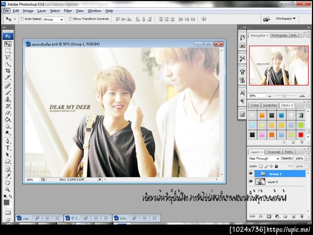313x235 pixels.
Task: Select the Healing Brush tool
Action: coord(8,86)
